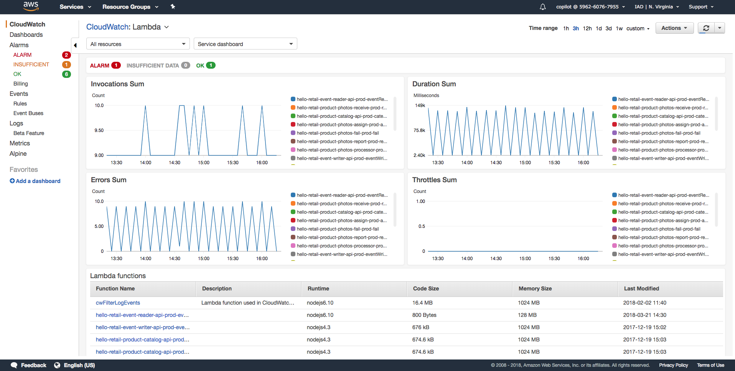Click the orange INSUFFICIENT count badge

pos(66,64)
